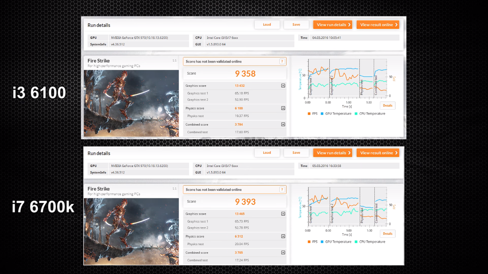Viewport: 488px width, 274px height.
Task: Select the 65.18 FPS Graphics test 1 value
Action: (x=242, y=93)
